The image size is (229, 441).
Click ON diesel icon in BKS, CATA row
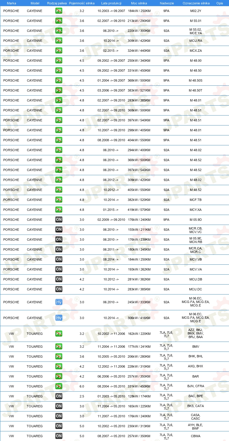tap(59, 406)
